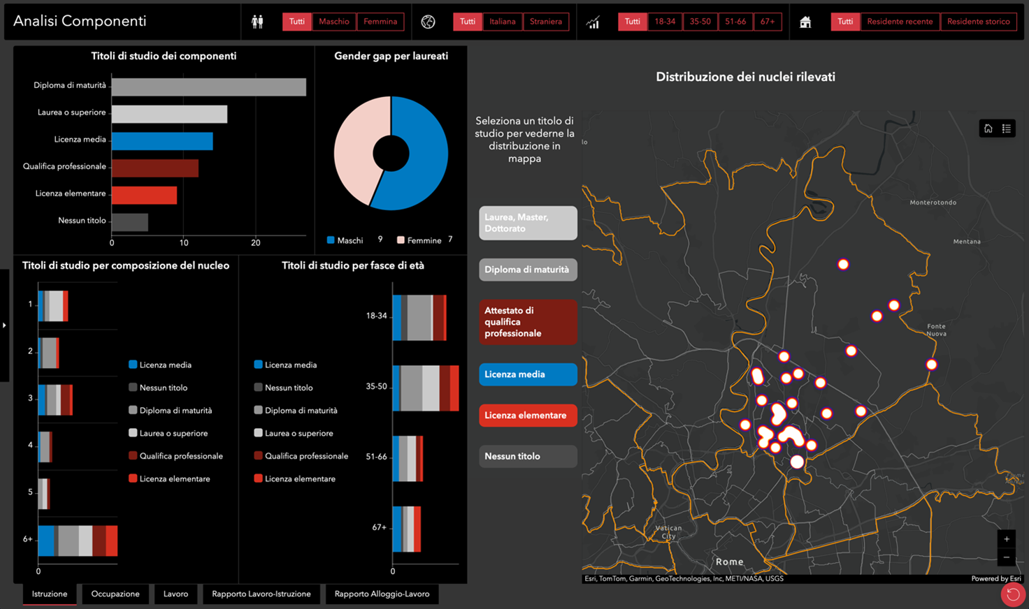Expand the collapsed left side panel arrow
Image resolution: width=1029 pixels, height=609 pixels.
4,325
